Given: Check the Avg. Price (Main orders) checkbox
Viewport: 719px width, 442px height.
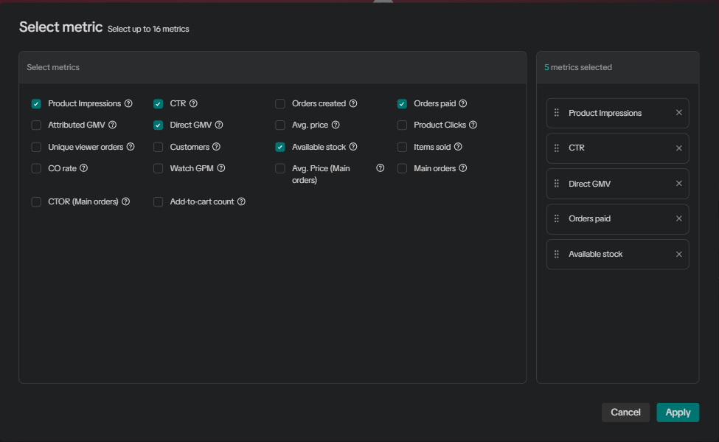Looking at the screenshot, I should pos(280,169).
